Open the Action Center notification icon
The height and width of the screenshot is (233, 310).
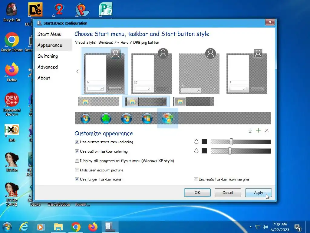[x=298, y=227]
